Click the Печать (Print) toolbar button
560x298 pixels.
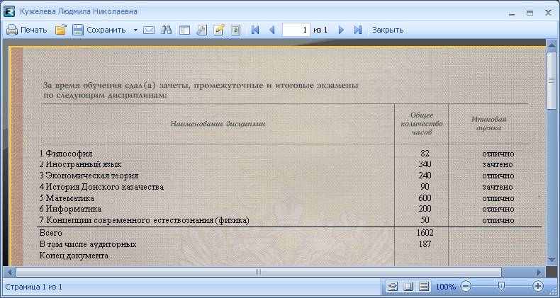click(x=27, y=30)
